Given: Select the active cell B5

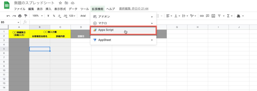Looking at the screenshot, I should click(x=40, y=49).
